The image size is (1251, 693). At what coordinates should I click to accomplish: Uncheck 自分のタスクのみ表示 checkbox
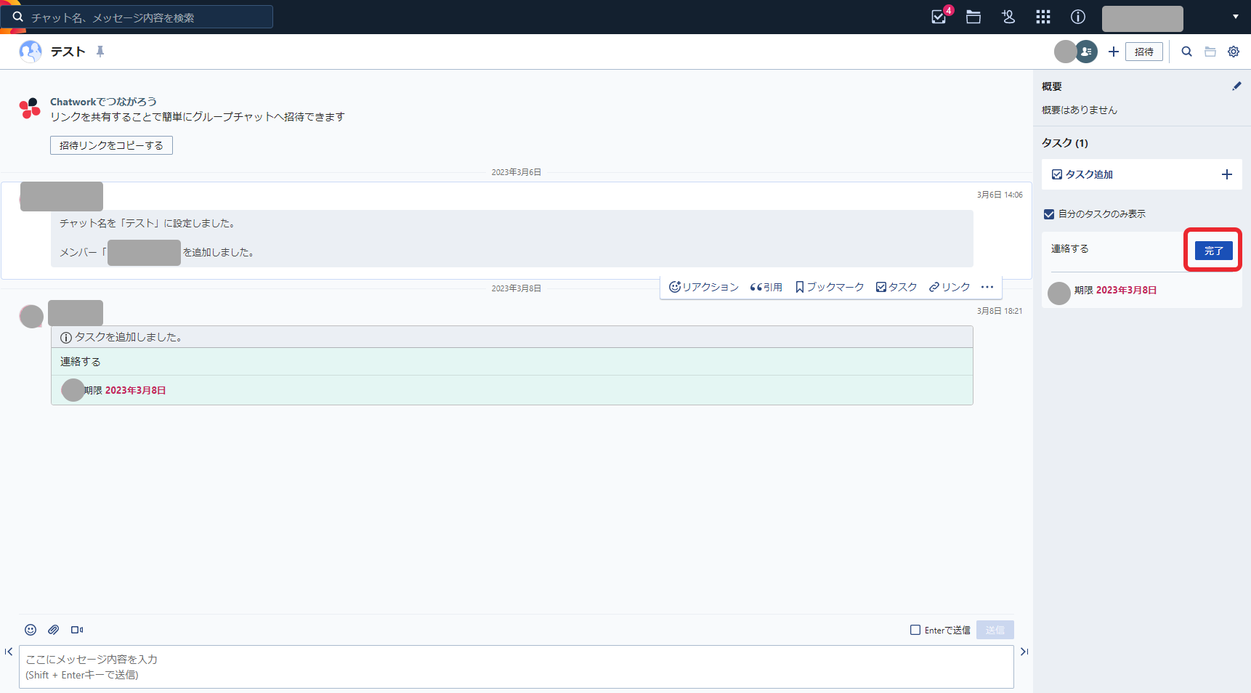point(1049,214)
